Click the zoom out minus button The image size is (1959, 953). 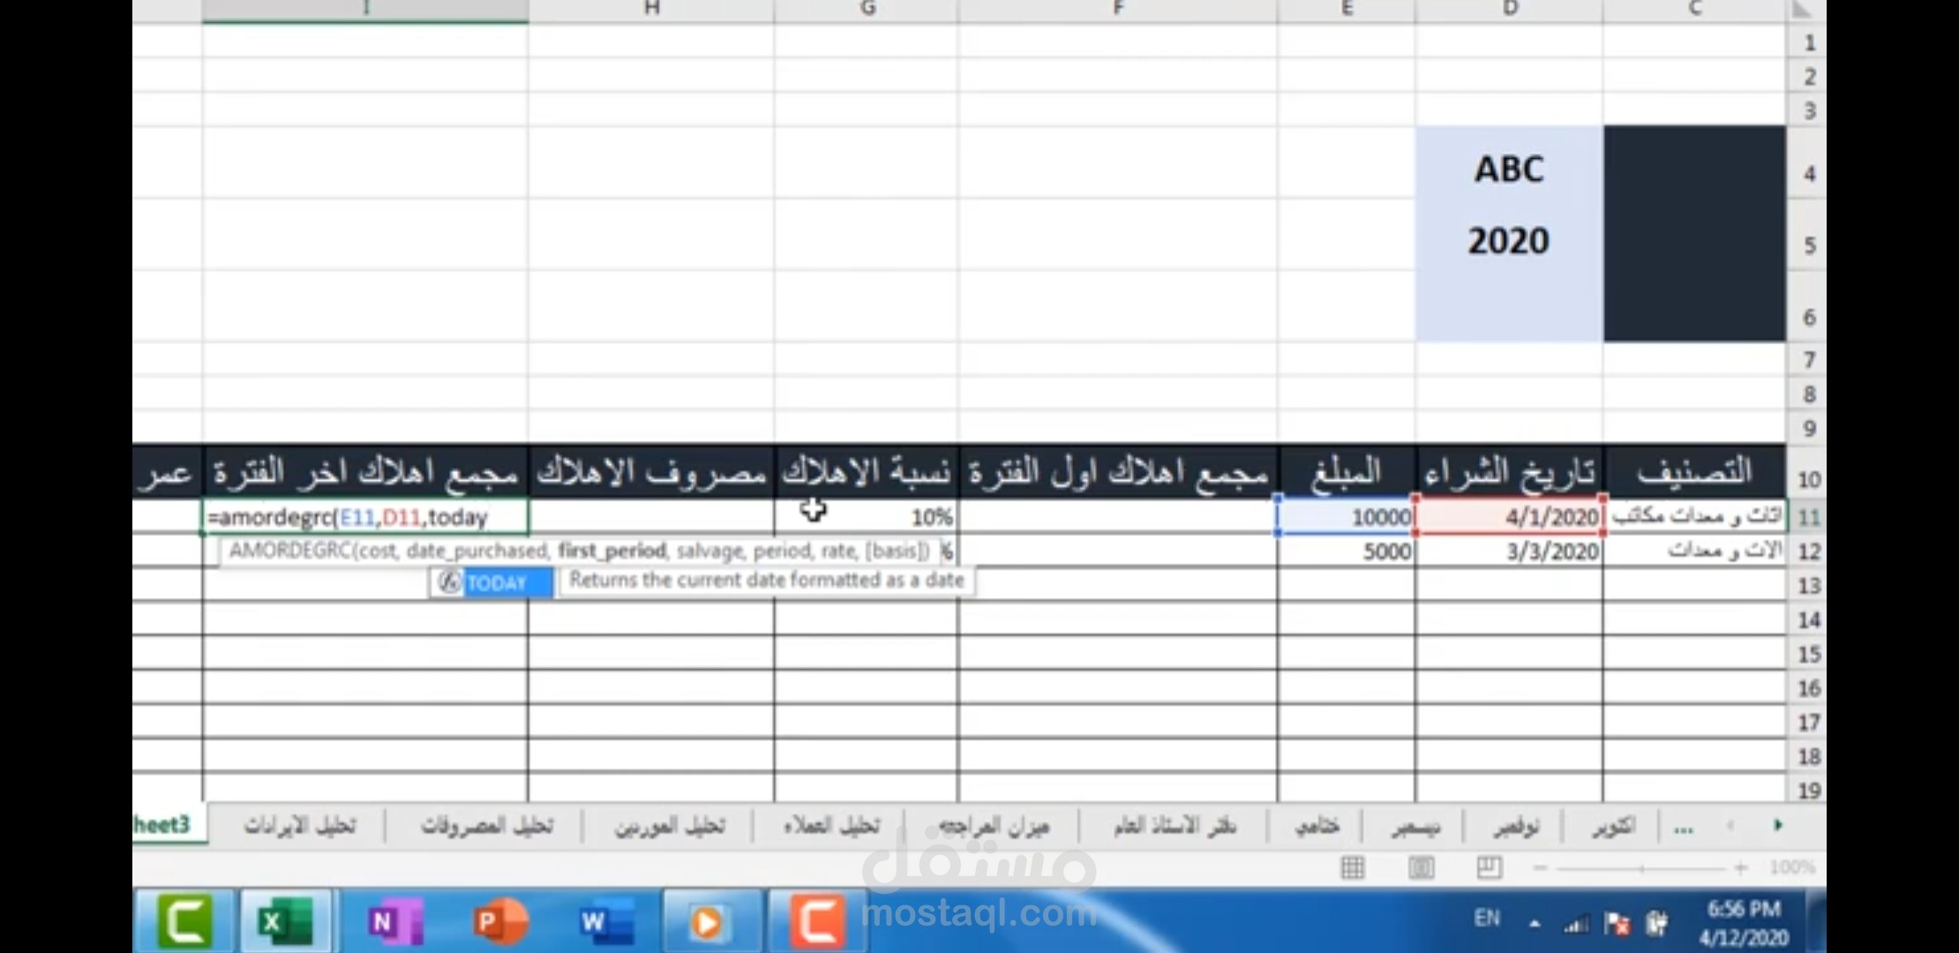pos(1540,868)
